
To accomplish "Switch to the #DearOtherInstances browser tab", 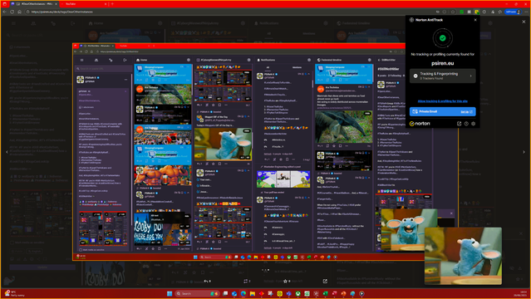I will point(33,3).
